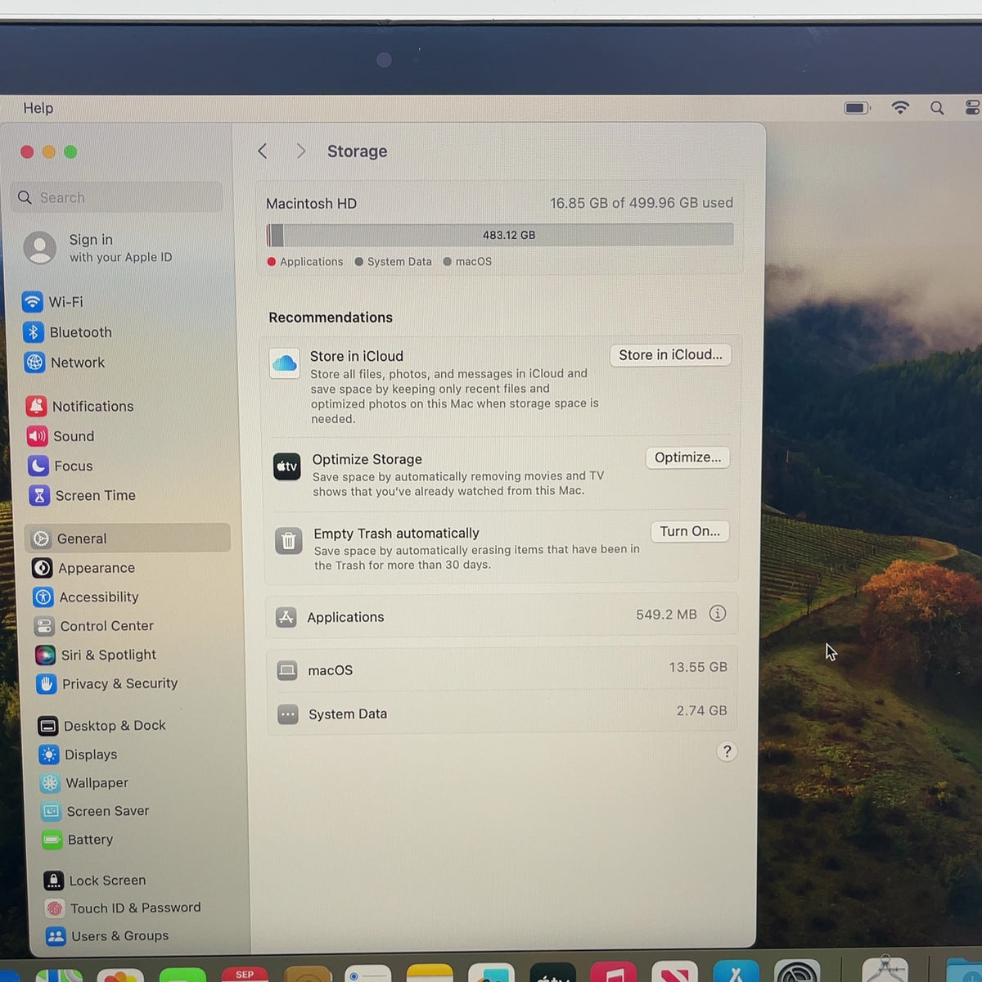
Task: Open Focus settings
Action: (x=61, y=466)
